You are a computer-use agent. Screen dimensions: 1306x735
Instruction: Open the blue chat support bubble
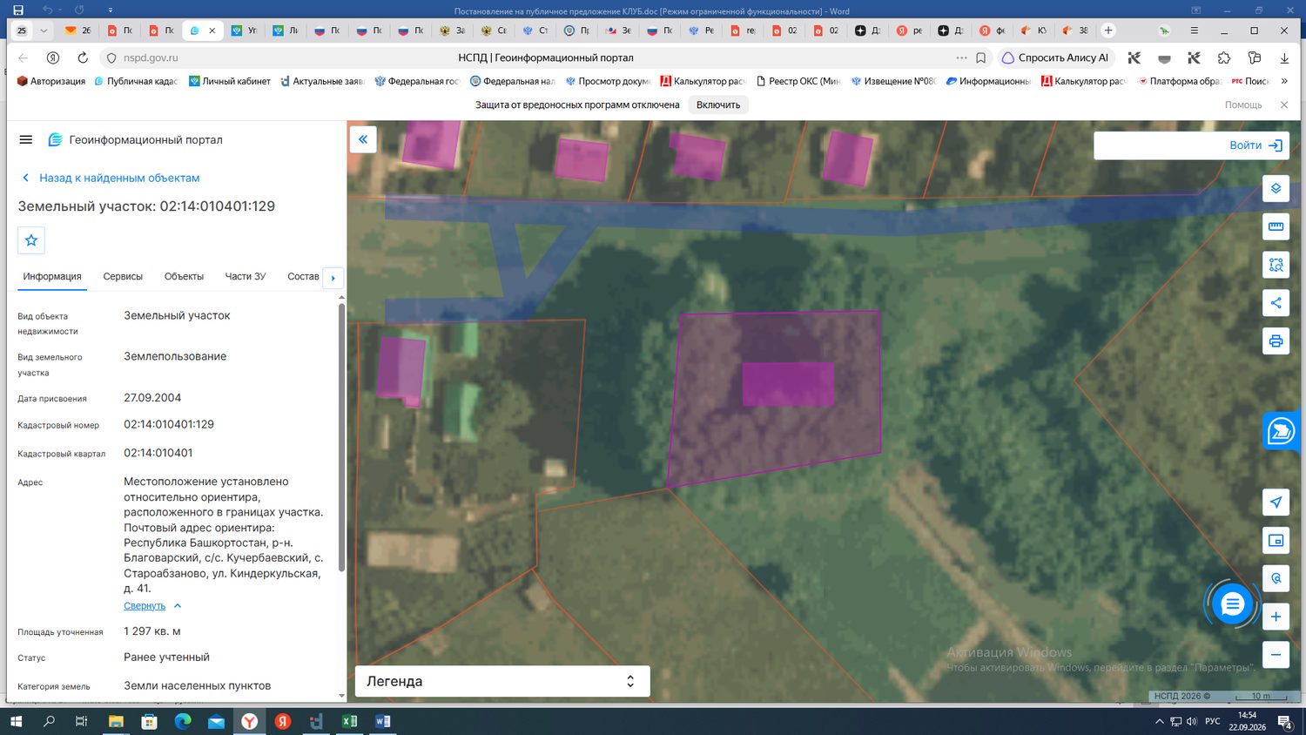point(1232,604)
